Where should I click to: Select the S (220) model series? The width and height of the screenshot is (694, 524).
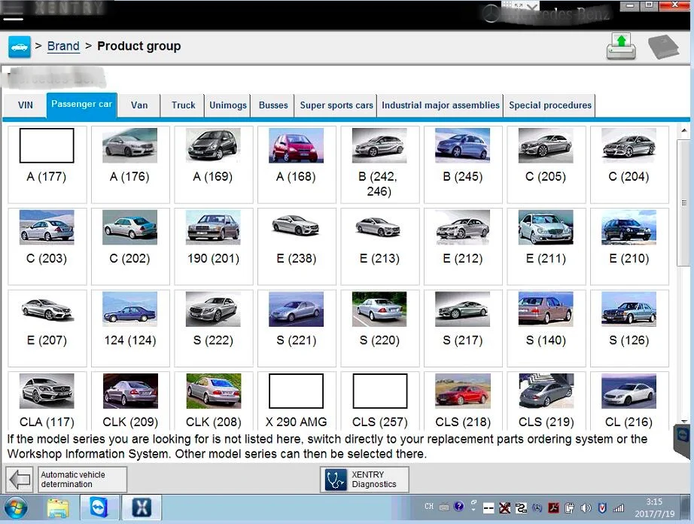click(380, 328)
